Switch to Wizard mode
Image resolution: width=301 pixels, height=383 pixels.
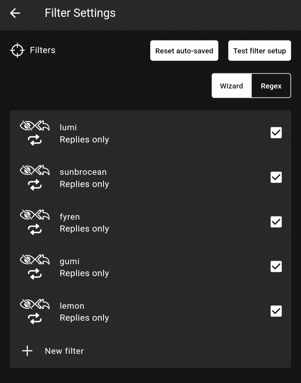(x=232, y=86)
